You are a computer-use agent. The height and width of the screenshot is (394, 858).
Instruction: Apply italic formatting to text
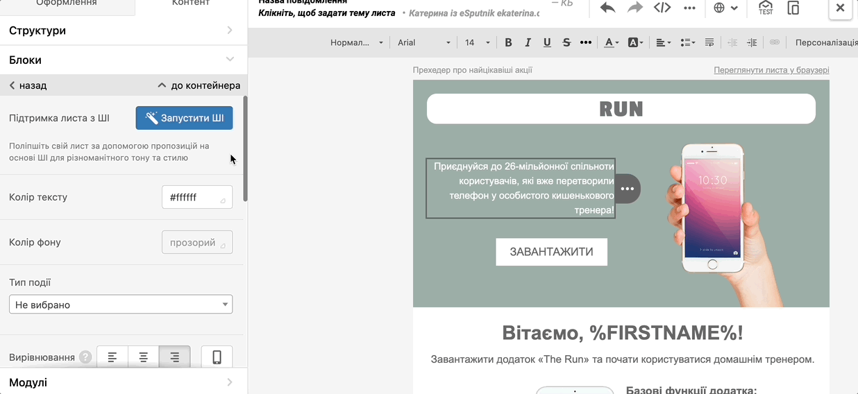point(528,42)
